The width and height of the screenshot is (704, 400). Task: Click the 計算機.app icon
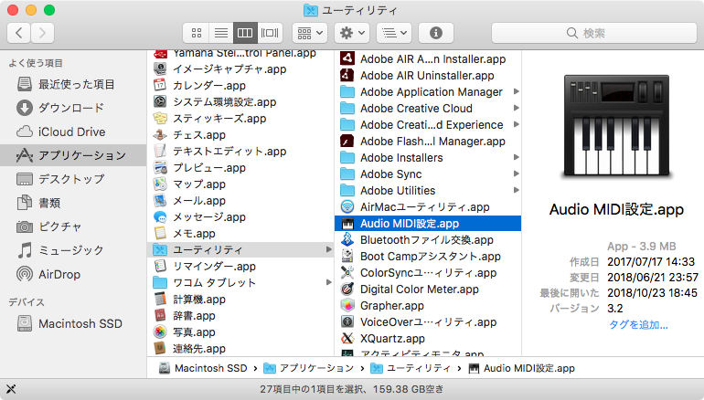coord(160,300)
